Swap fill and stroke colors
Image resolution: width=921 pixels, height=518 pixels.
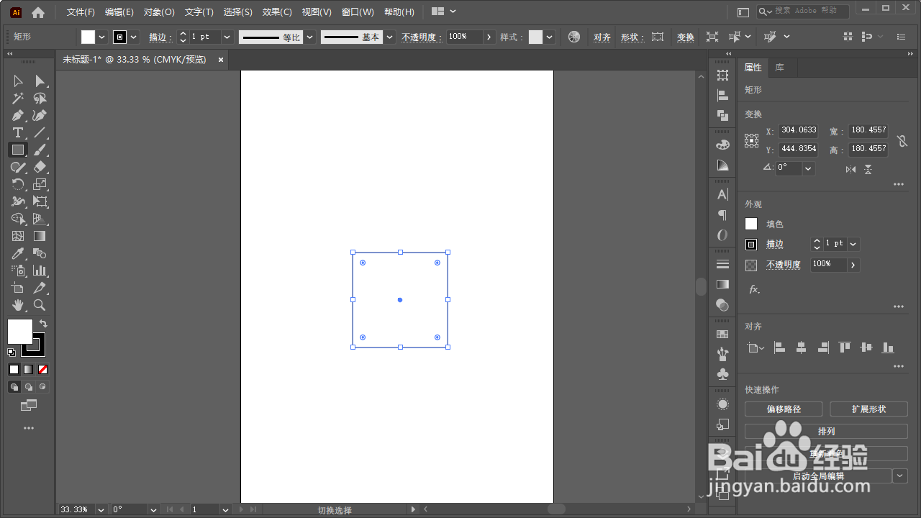(x=43, y=324)
